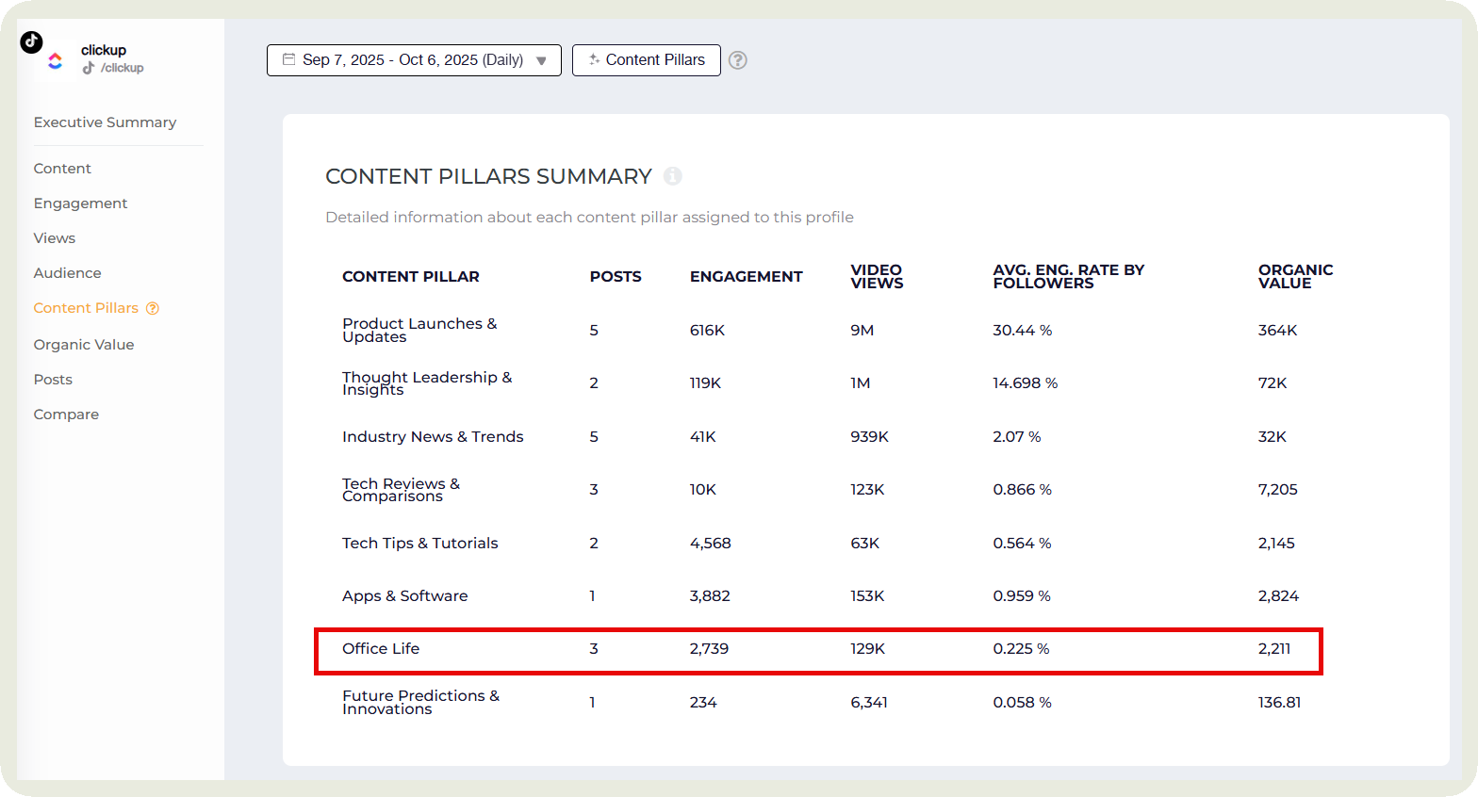Click the calendar icon in date selector
The width and height of the screenshot is (1478, 797).
(289, 59)
